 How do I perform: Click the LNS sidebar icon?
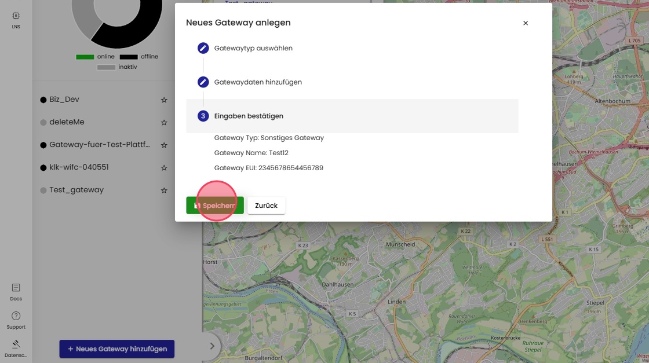16,16
